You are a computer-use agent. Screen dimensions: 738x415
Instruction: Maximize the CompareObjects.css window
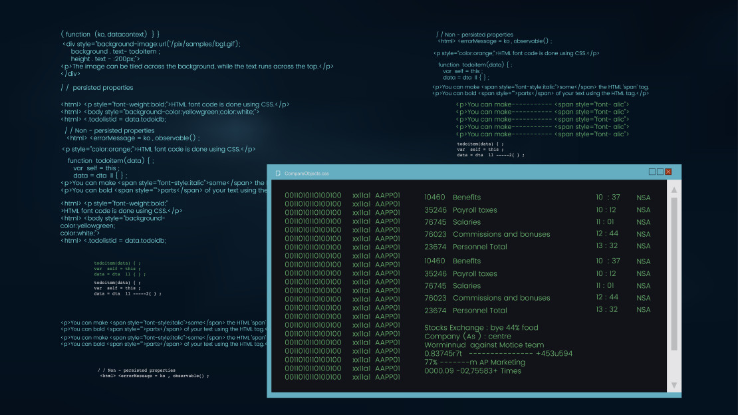660,172
